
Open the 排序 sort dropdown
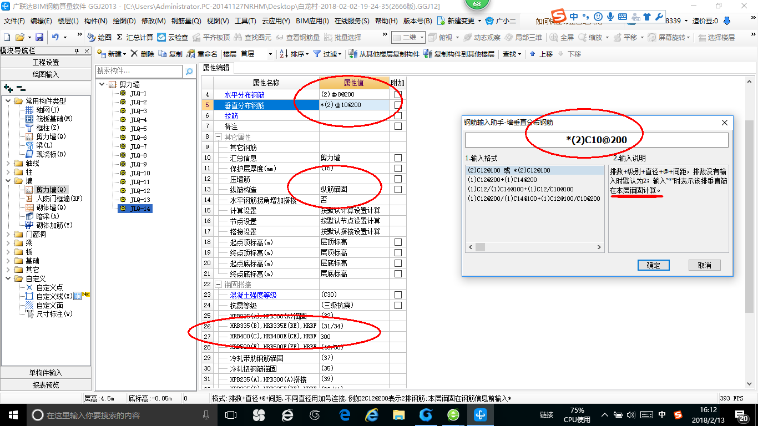click(306, 54)
